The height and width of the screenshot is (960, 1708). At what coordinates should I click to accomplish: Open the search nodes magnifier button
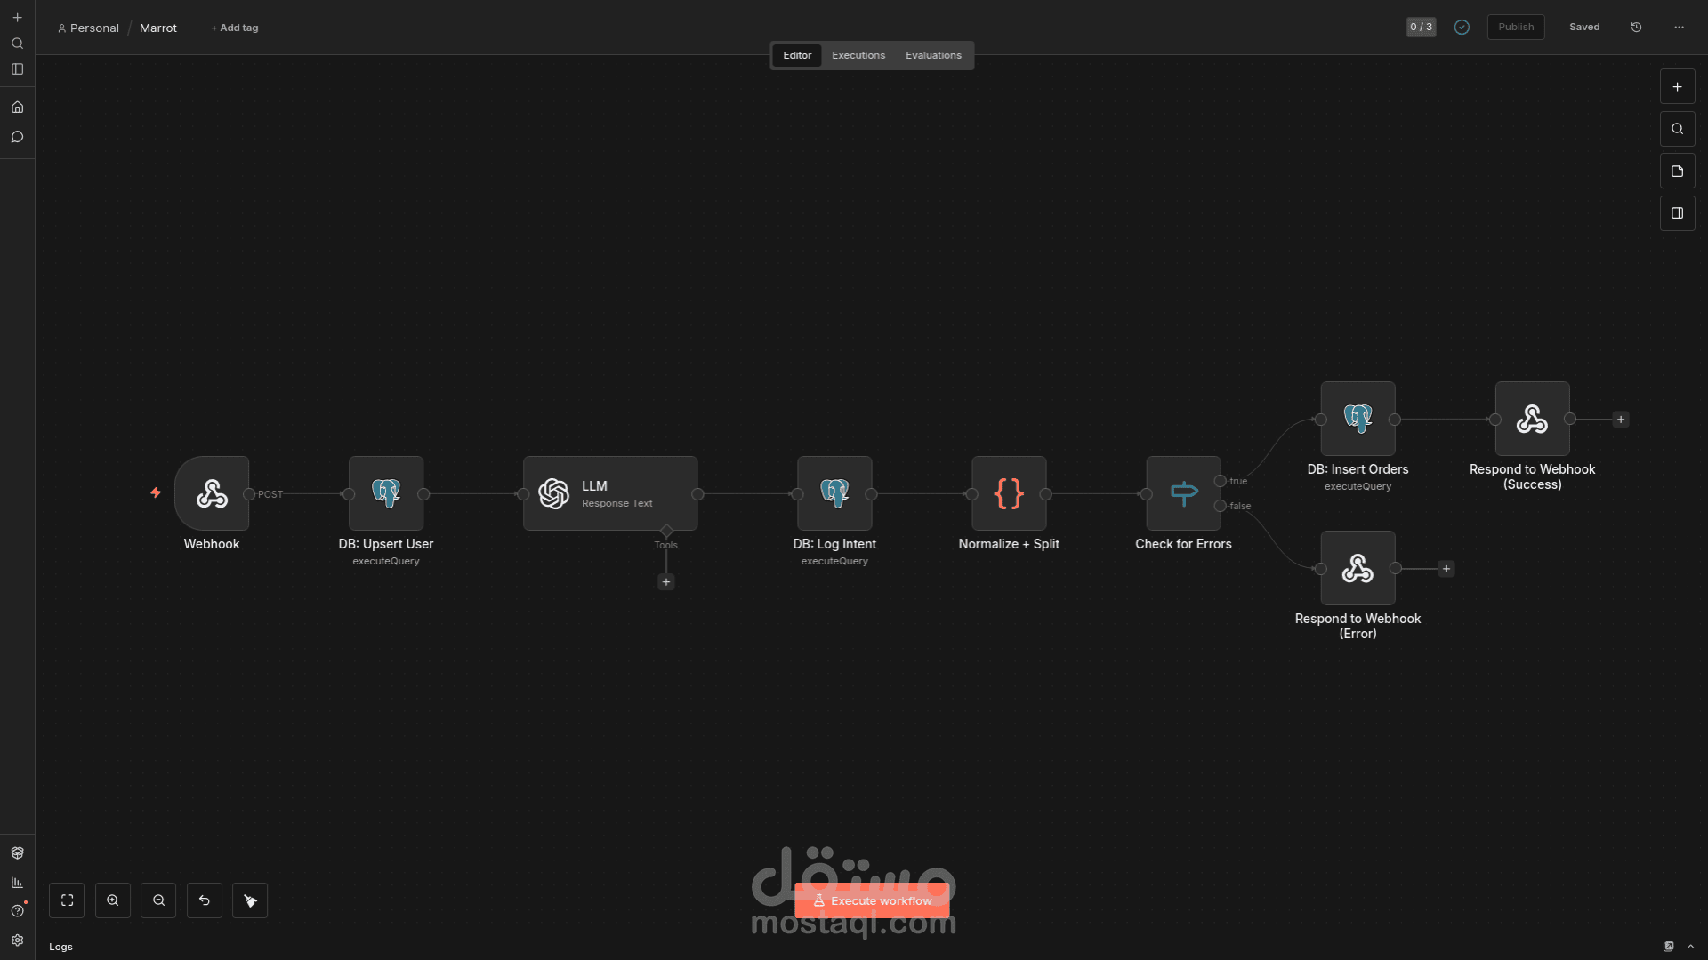click(x=1677, y=129)
